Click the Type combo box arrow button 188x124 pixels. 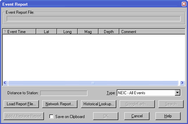[x=178, y=93]
